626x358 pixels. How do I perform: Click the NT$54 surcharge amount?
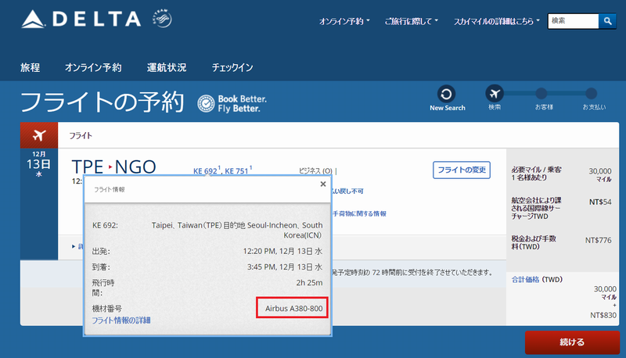(x=600, y=202)
